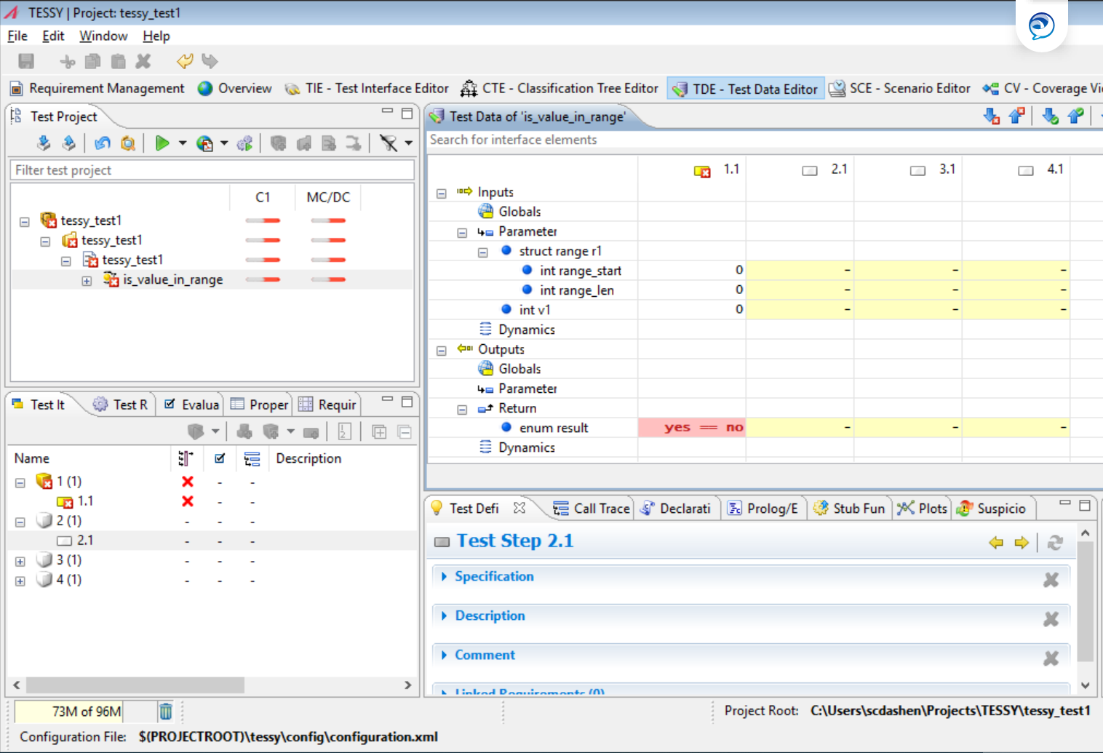This screenshot has height=753, width=1103.
Task: Open the Window menu
Action: click(103, 36)
